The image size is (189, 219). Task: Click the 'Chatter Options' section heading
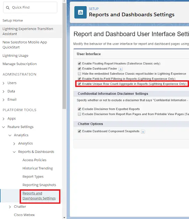tap(90, 124)
